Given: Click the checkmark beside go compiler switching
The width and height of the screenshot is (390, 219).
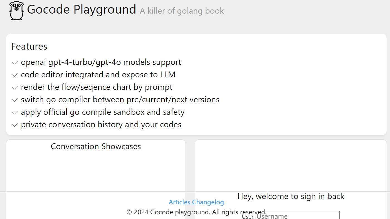Looking at the screenshot, I should click(x=14, y=100).
